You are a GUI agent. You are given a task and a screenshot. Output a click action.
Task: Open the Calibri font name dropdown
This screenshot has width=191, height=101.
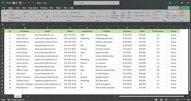37,12
